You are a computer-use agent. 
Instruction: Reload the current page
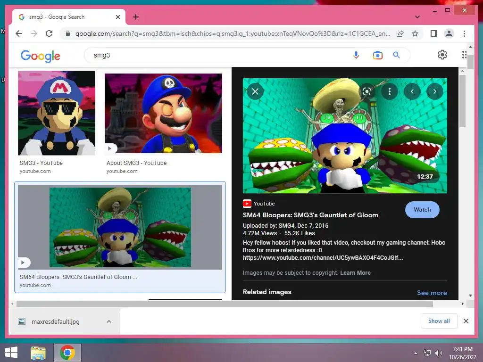coord(49,33)
